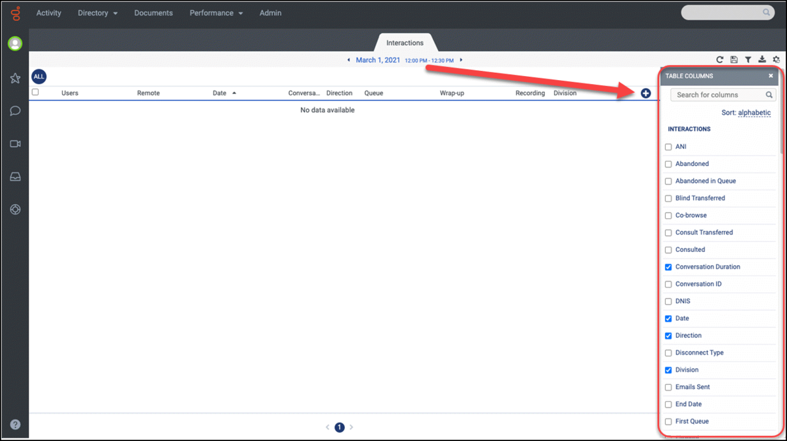Check the Consult Transferred checkbox

point(668,232)
